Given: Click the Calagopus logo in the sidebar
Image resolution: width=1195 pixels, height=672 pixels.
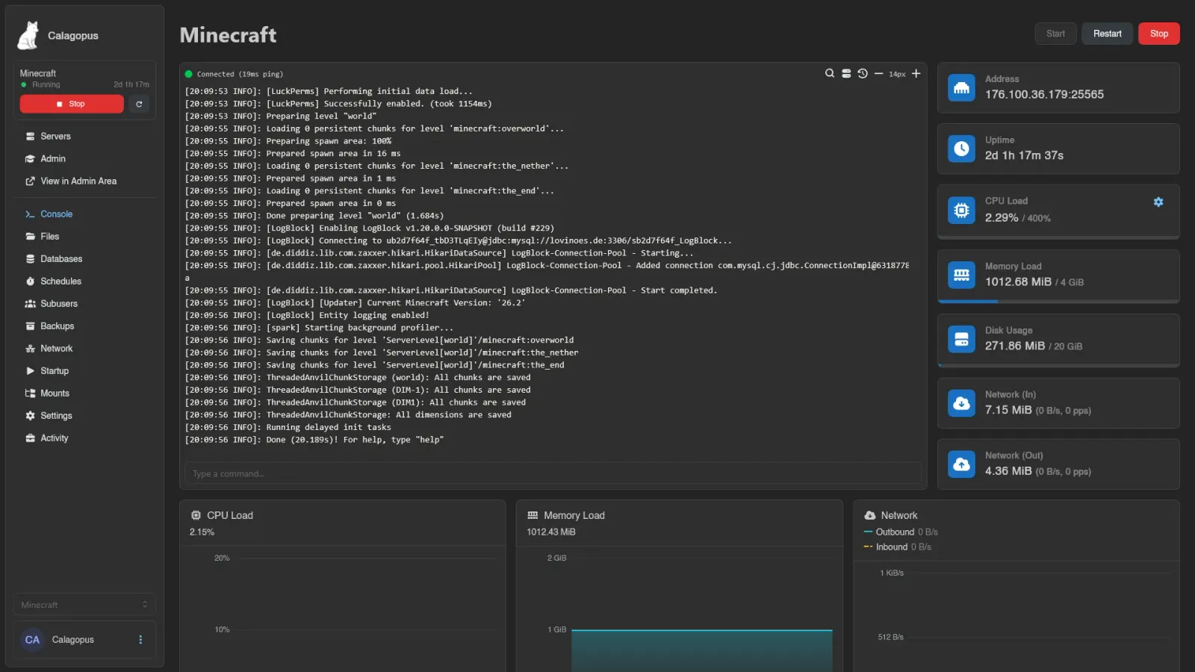Looking at the screenshot, I should click(x=28, y=35).
